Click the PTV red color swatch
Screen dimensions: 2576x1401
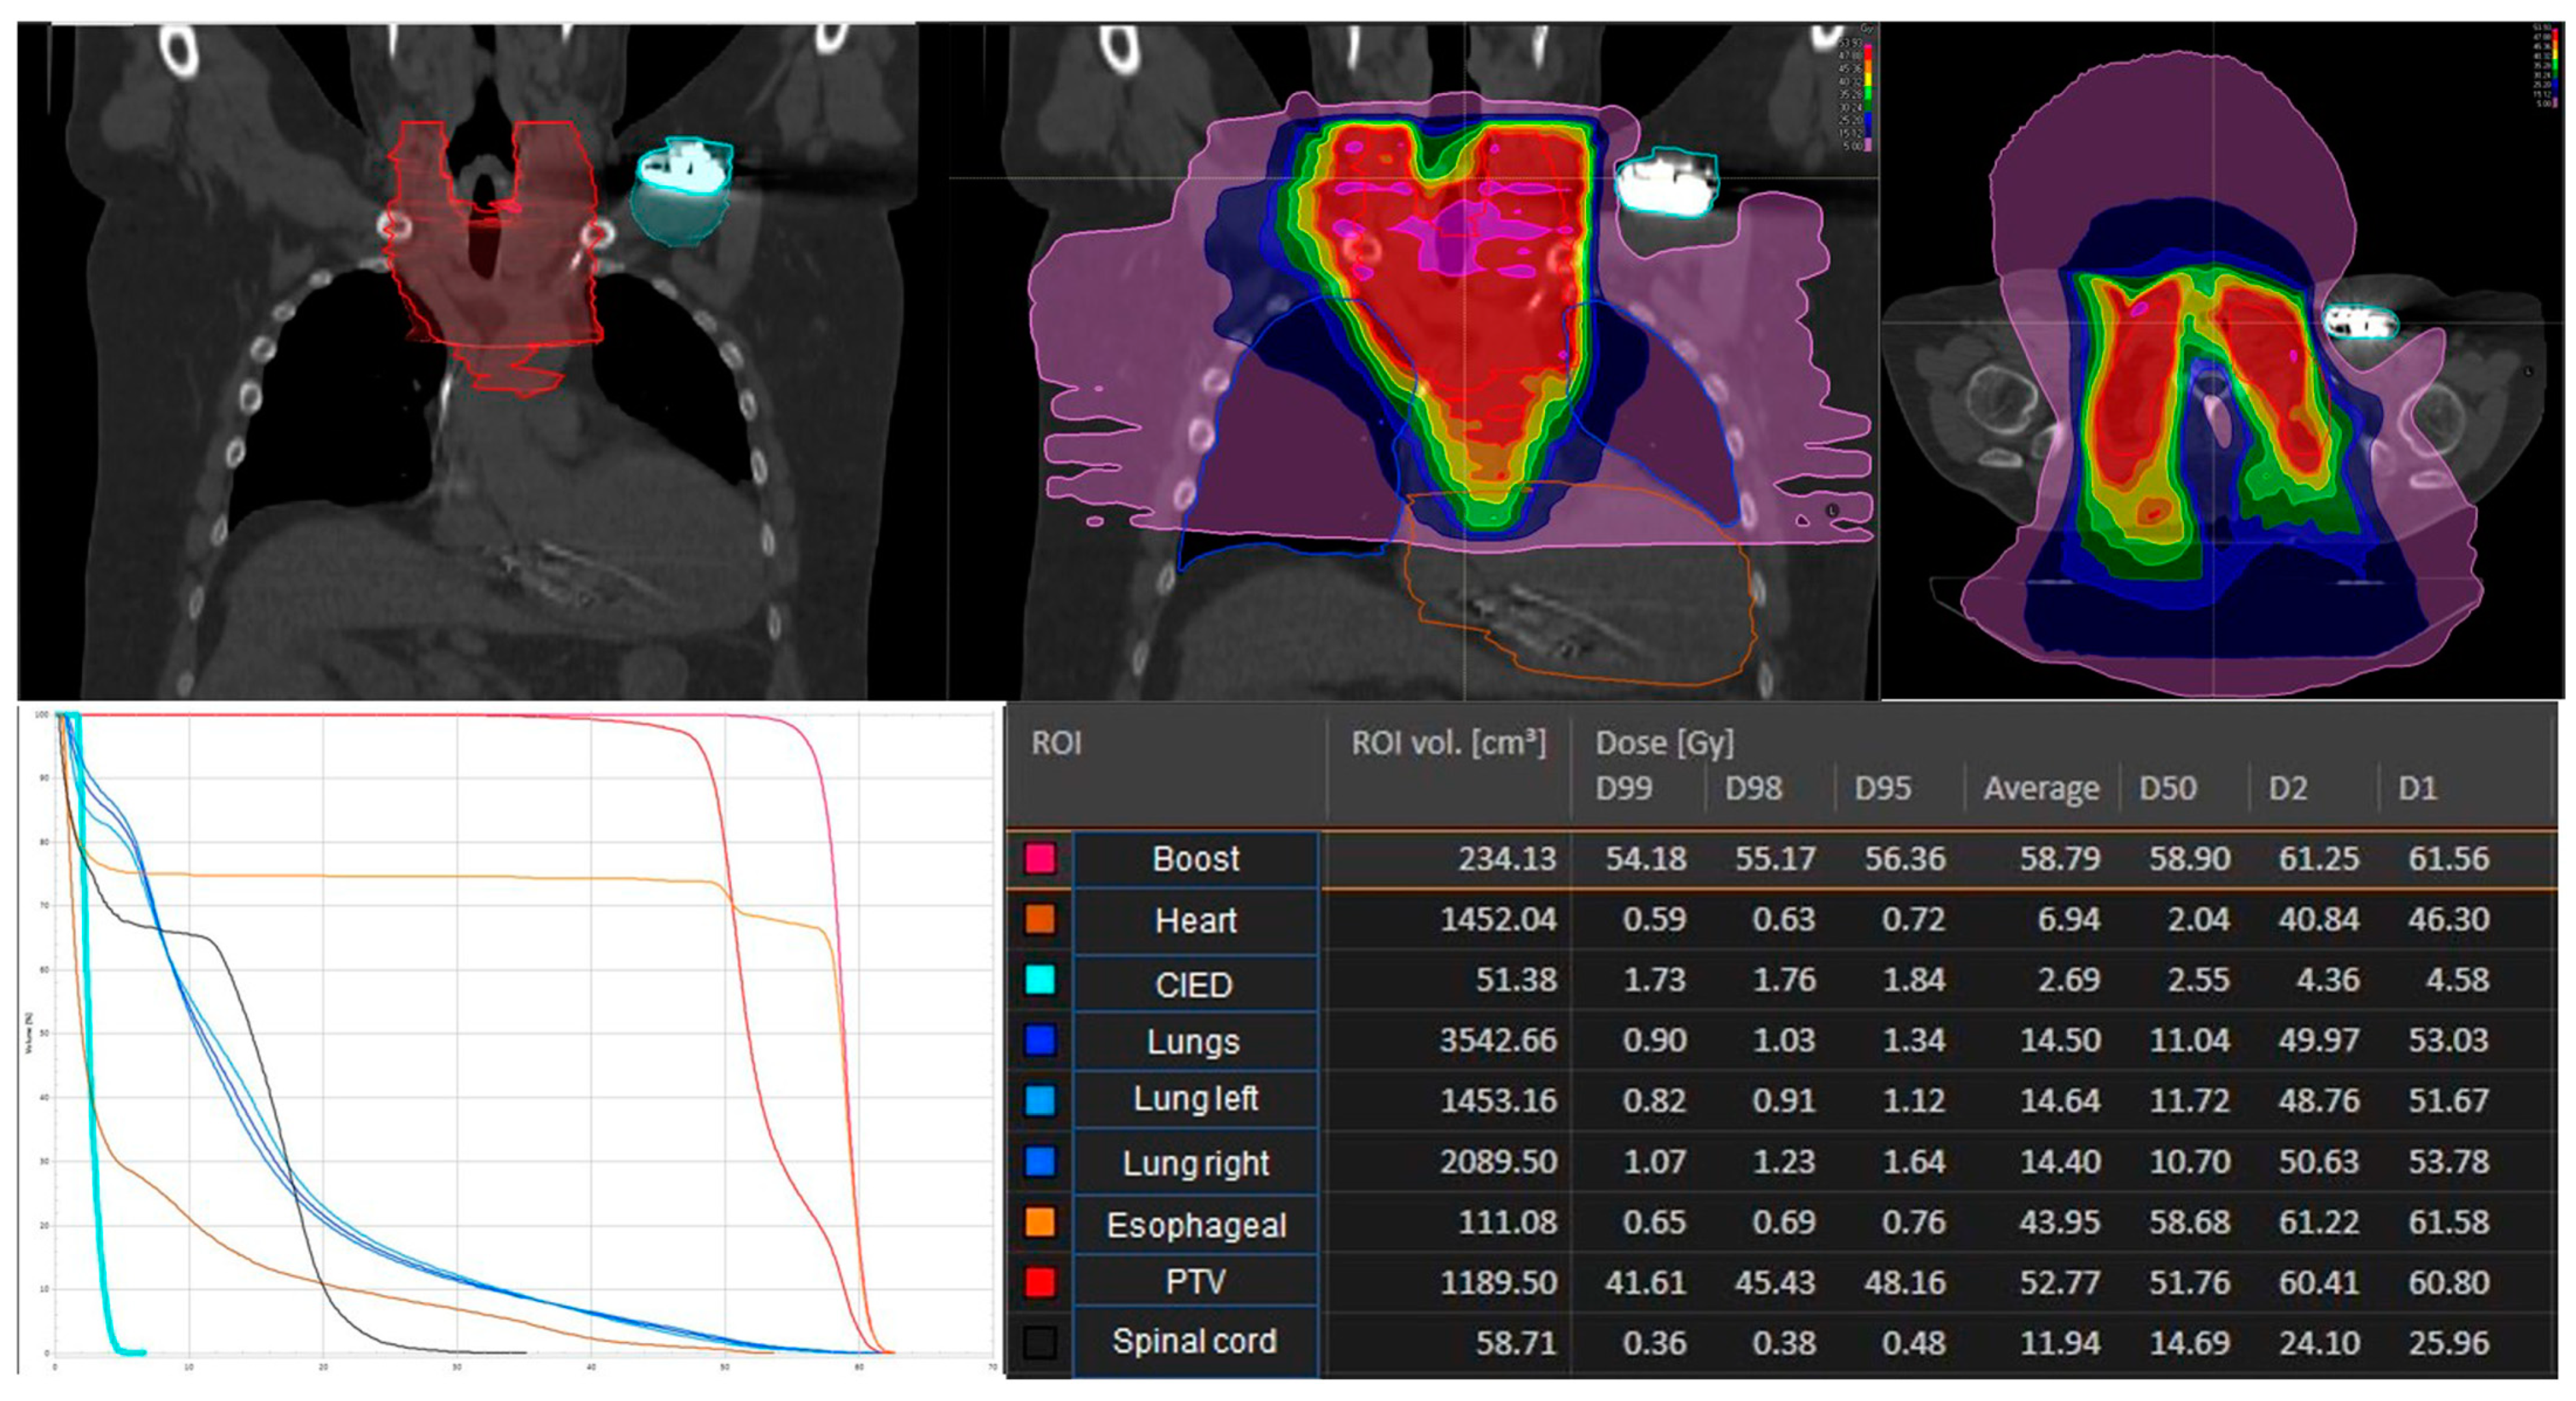1040,1282
